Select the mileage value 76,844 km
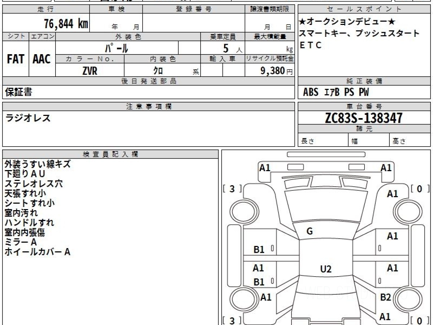This screenshot has width=433, height=325. click(66, 24)
